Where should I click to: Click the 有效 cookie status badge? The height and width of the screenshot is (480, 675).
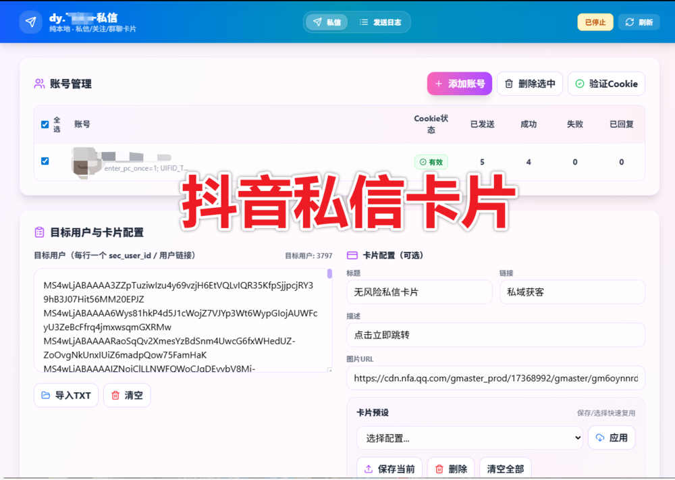431,162
